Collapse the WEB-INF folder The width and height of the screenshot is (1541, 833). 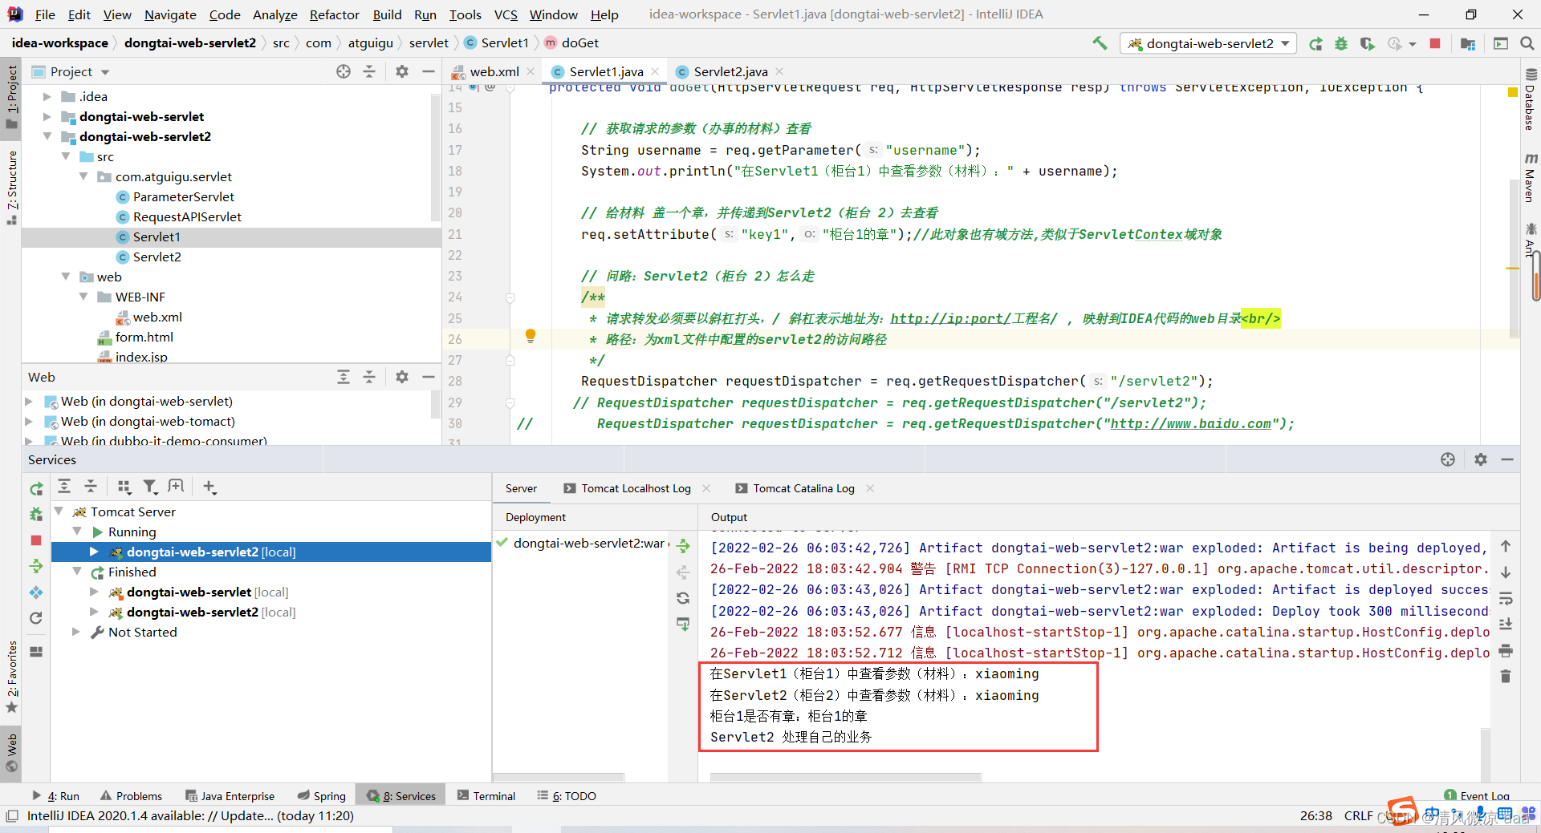pos(83,297)
